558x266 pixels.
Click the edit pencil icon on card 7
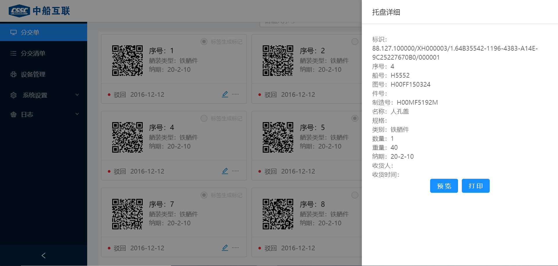pos(225,248)
